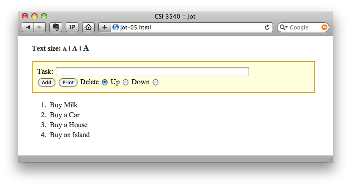Choose the smallest text size A
351x187 pixels.
(64, 49)
